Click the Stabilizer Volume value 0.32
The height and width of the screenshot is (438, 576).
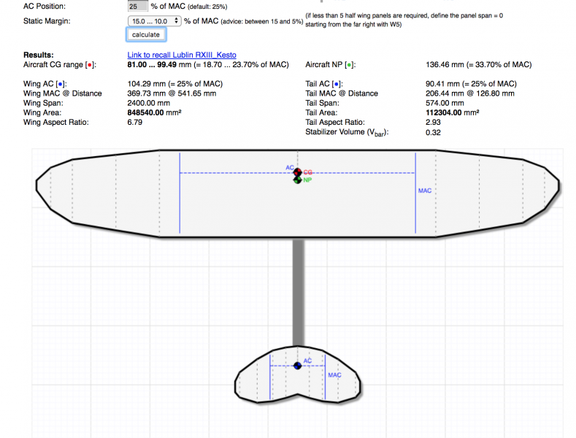tap(432, 132)
